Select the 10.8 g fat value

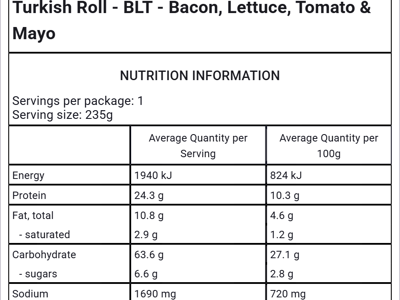point(149,216)
